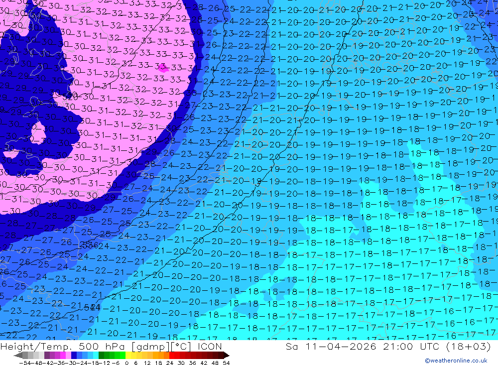This screenshot has height=365, width=498.
Task: Click the yellow 0 swatch in the legend
Action: pos(128,355)
